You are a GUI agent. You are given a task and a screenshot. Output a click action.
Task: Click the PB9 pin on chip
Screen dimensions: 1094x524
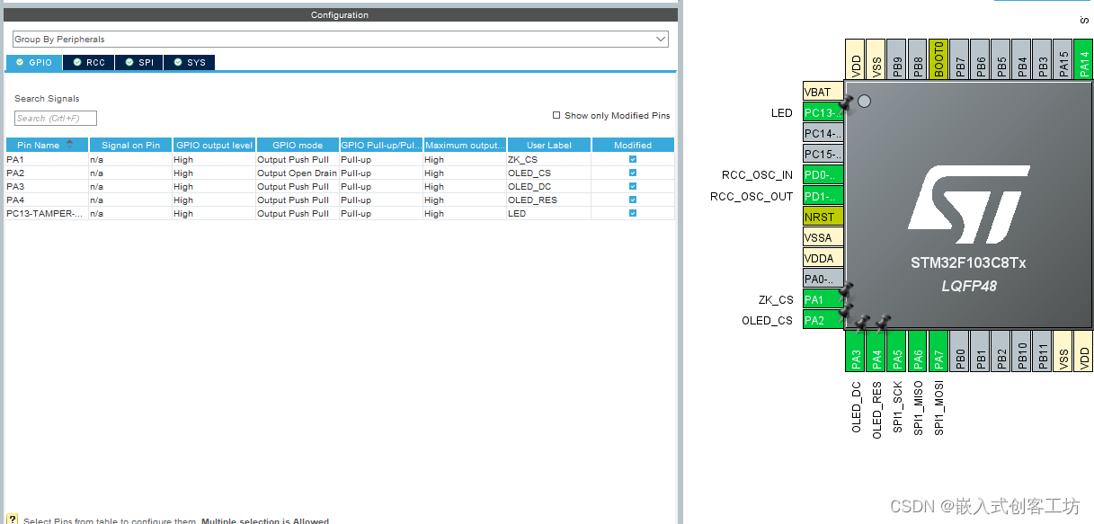coord(897,59)
